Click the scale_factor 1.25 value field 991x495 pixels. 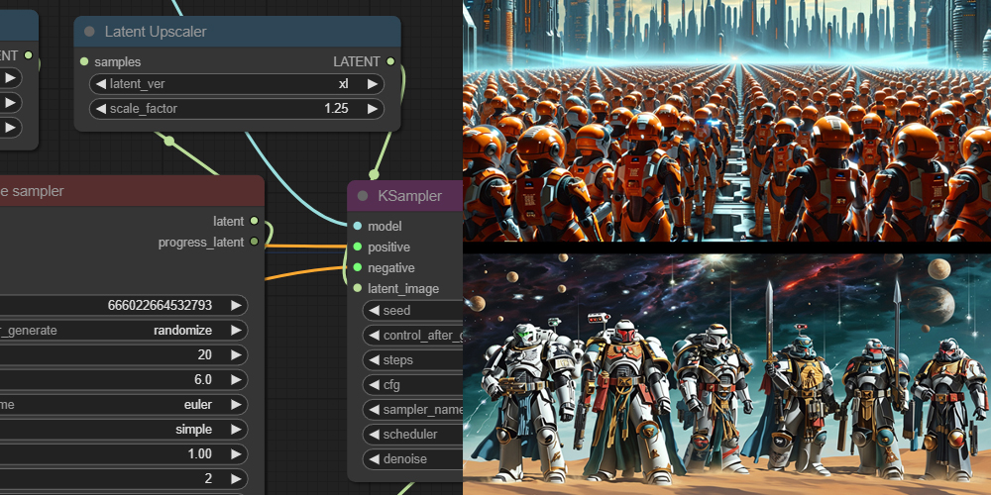pyautogui.click(x=237, y=109)
